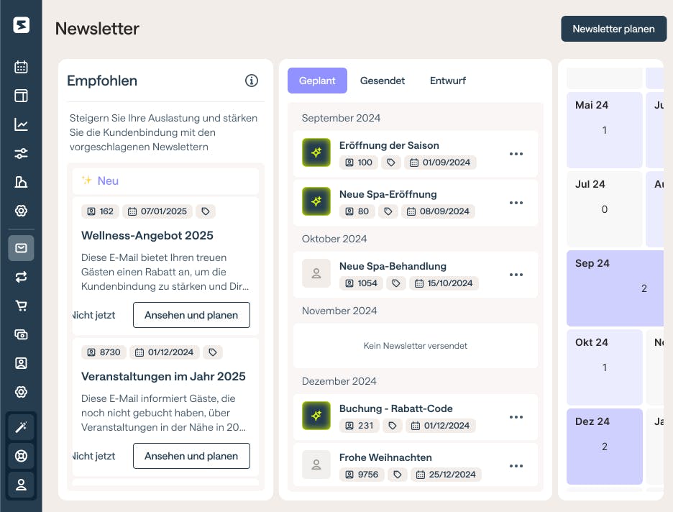This screenshot has height=512, width=673.
Task: Click Ansehen und planen for Wellness-Angebot 2025
Action: (191, 315)
